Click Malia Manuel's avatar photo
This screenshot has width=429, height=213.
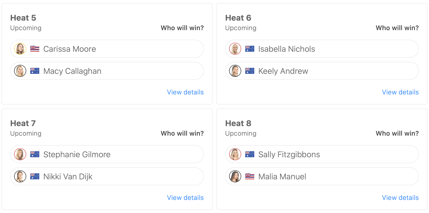[235, 176]
